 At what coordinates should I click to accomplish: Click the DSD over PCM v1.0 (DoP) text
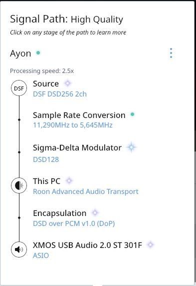(x=74, y=223)
